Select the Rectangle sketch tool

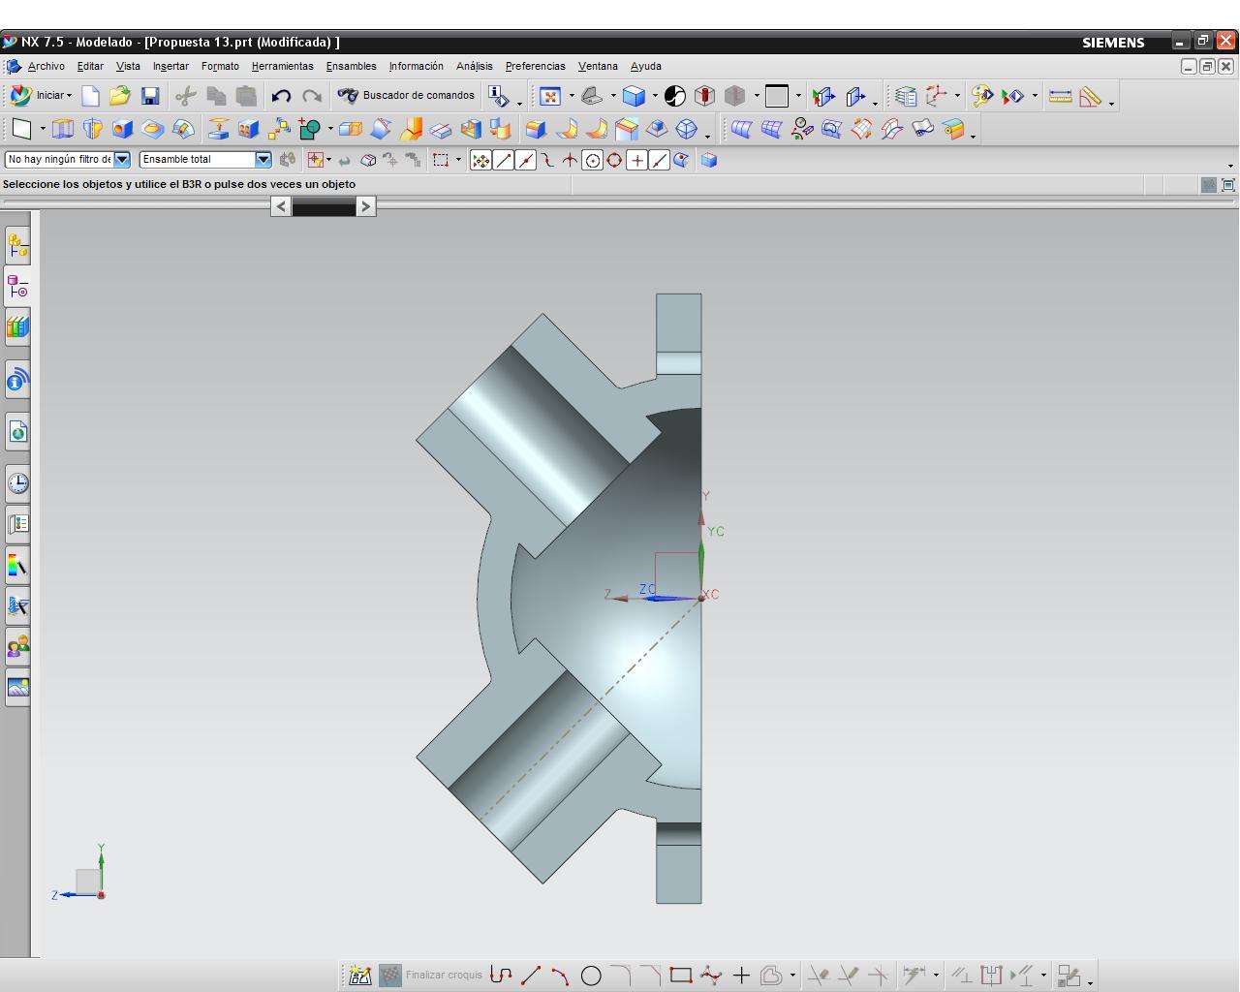(681, 976)
